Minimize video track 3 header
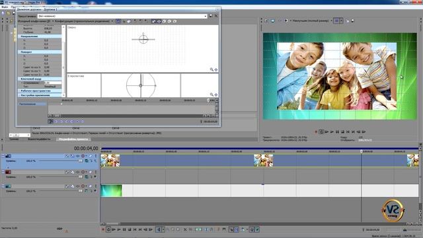The image size is (423, 238). coord(3,186)
